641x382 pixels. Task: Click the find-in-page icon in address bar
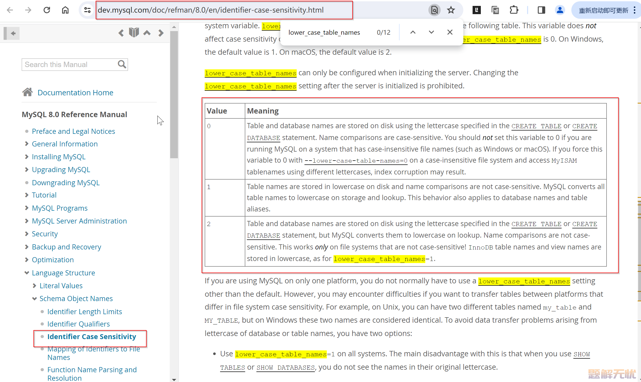click(x=434, y=10)
